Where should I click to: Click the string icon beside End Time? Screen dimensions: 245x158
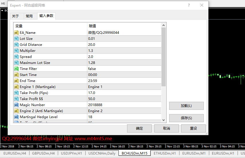point(16,81)
